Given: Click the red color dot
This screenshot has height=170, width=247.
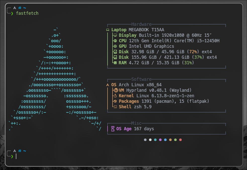Looking at the screenshot, I should (x=180, y=140).
